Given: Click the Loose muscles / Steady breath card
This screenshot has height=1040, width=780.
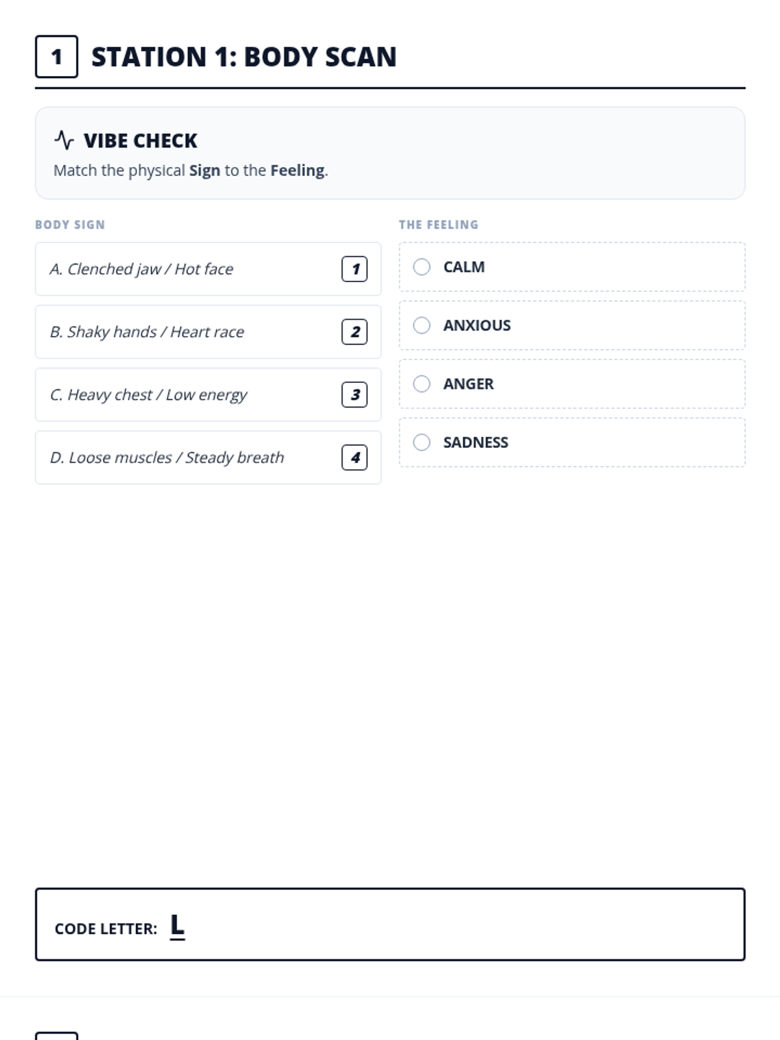Looking at the screenshot, I should point(188,458).
